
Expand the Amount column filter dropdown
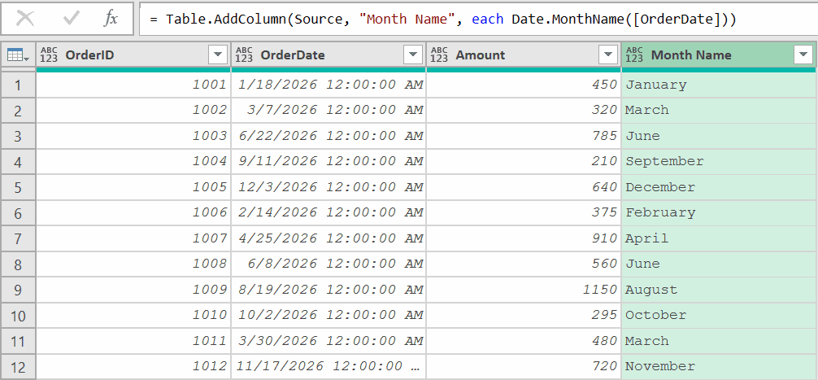coord(607,55)
